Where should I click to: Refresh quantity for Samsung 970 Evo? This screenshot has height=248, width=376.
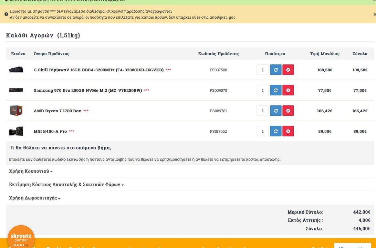click(276, 90)
